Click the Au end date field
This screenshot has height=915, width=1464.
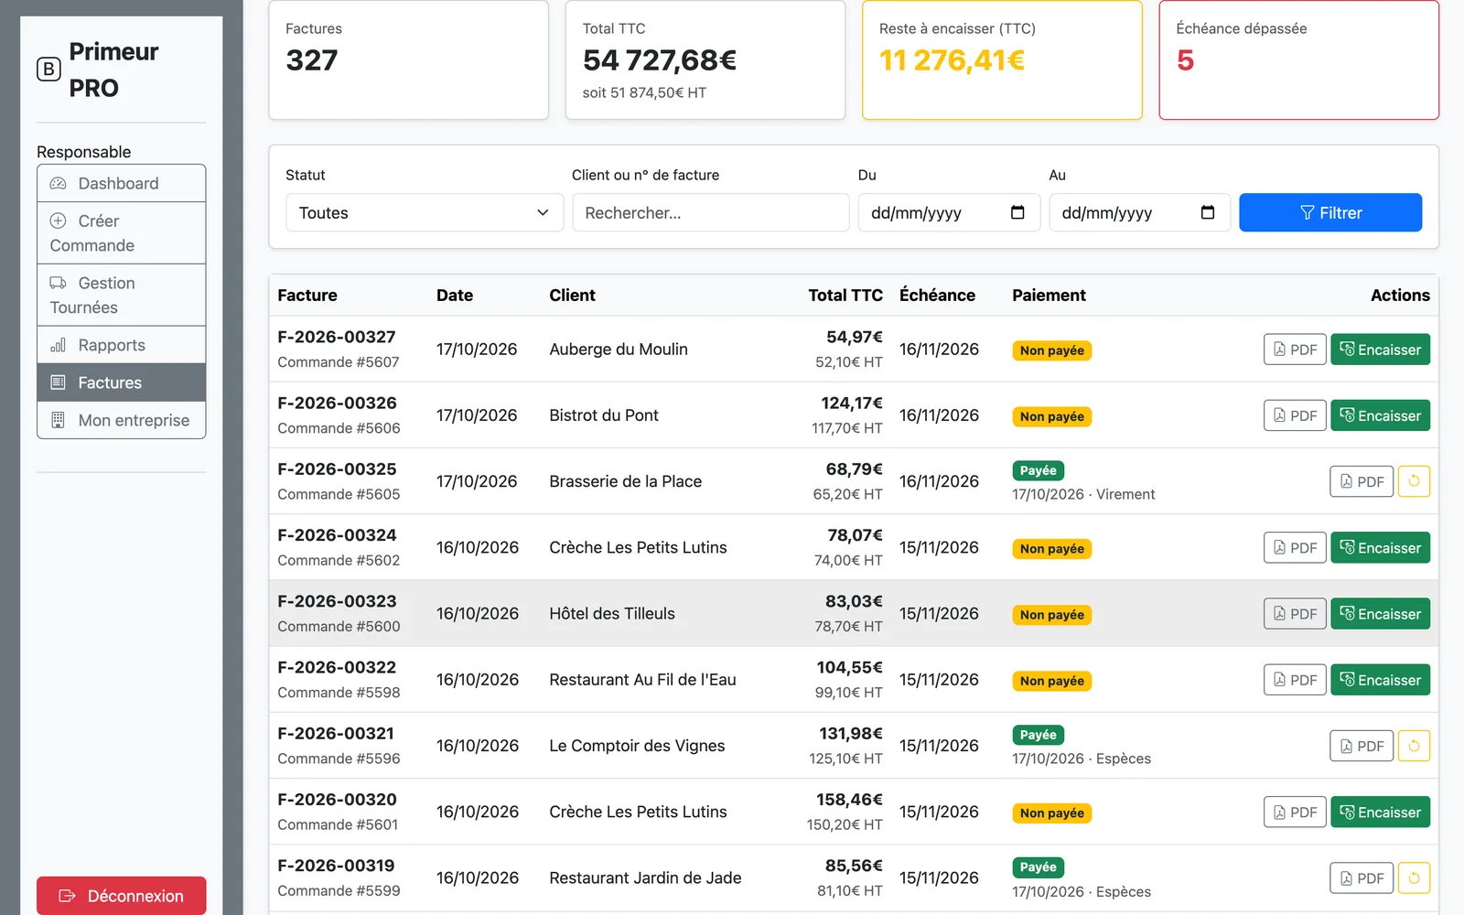(x=1139, y=212)
